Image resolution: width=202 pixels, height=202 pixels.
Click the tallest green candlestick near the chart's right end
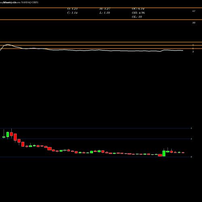pyautogui.click(x=164, y=153)
